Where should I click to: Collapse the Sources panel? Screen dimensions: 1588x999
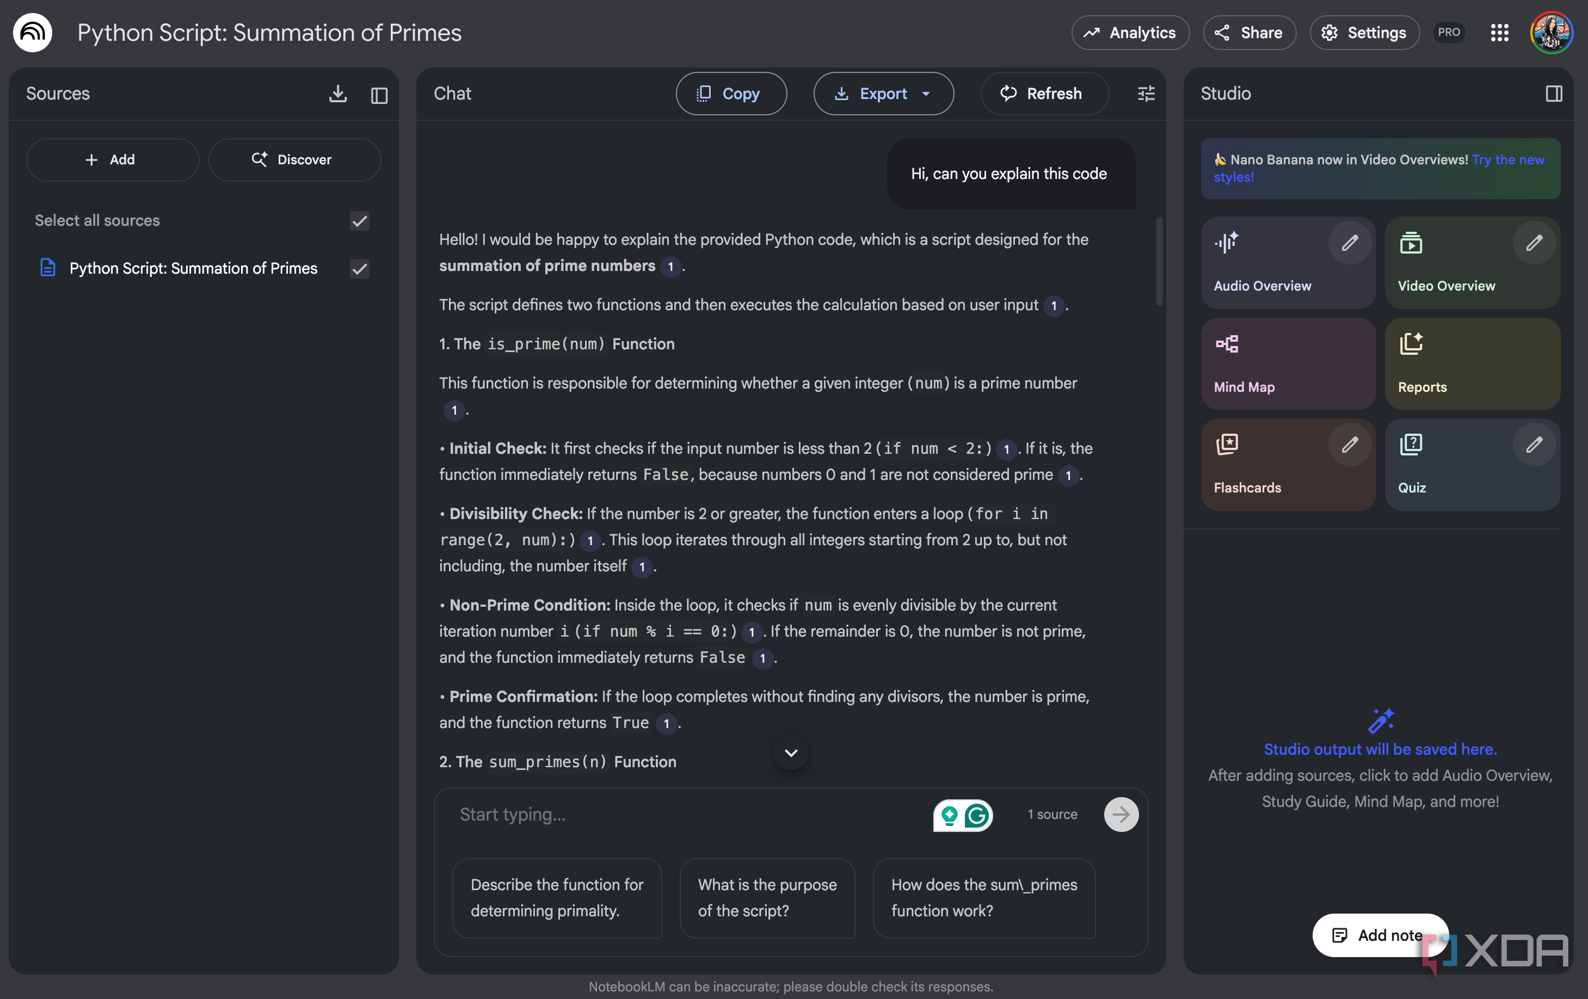[x=379, y=95]
